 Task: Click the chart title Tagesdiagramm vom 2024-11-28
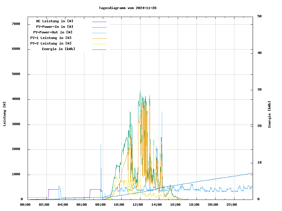pyautogui.click(x=127, y=8)
